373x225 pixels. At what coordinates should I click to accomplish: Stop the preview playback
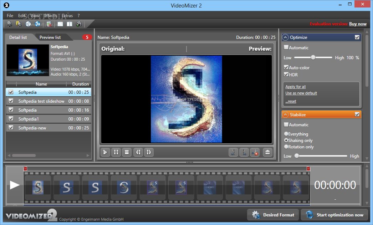click(x=127, y=152)
